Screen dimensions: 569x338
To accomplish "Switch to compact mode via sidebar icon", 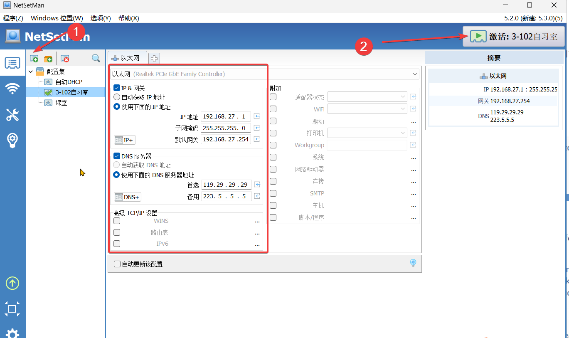I will [x=12, y=309].
